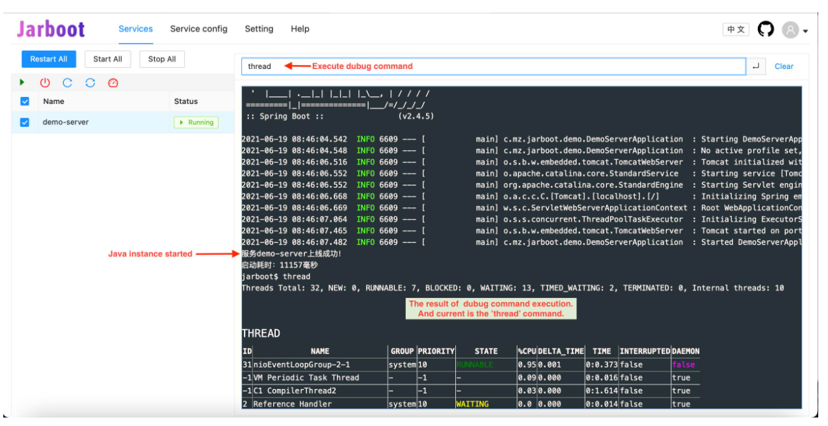The height and width of the screenshot is (426, 828).
Task: Uncheck the demo-server row checkbox
Action: pos(25,122)
